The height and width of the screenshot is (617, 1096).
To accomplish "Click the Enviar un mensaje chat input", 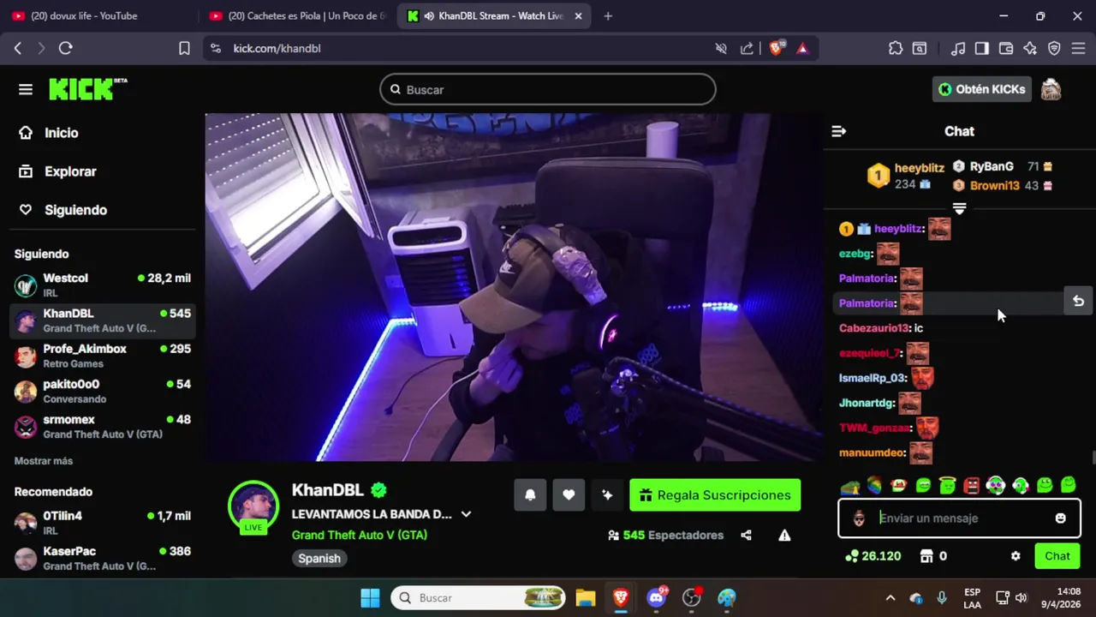I will tap(958, 518).
